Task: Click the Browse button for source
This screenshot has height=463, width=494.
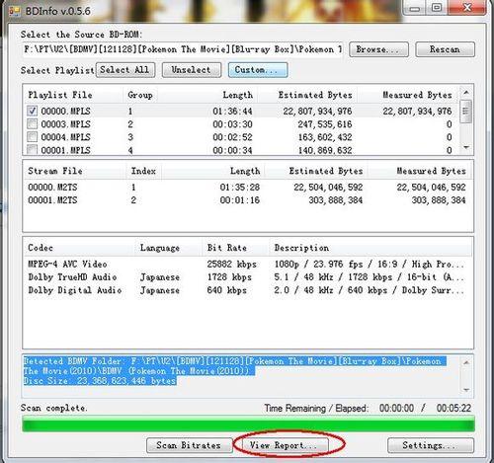Action: [378, 49]
